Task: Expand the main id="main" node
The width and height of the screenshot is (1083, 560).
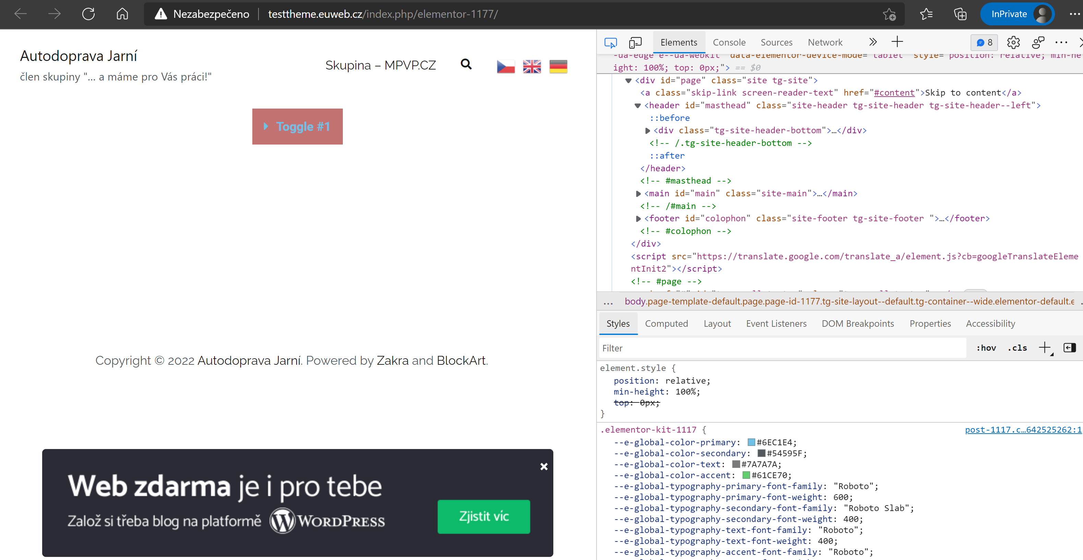Action: [x=638, y=194]
